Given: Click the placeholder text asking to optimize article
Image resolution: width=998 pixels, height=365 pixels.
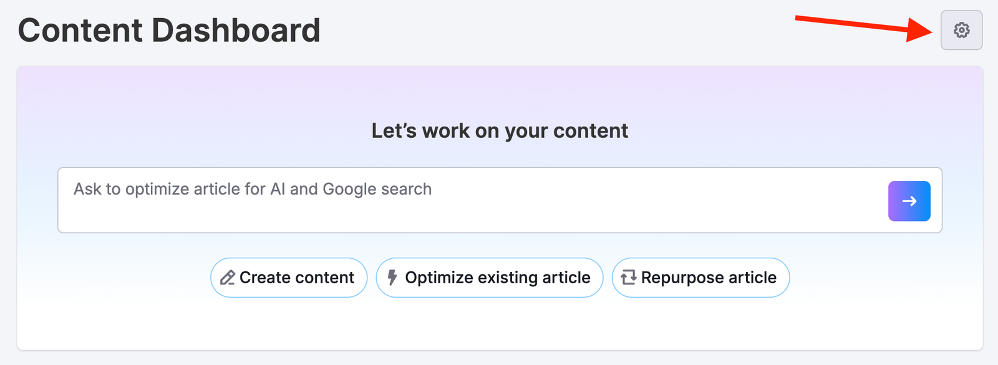Looking at the screenshot, I should click(x=252, y=189).
